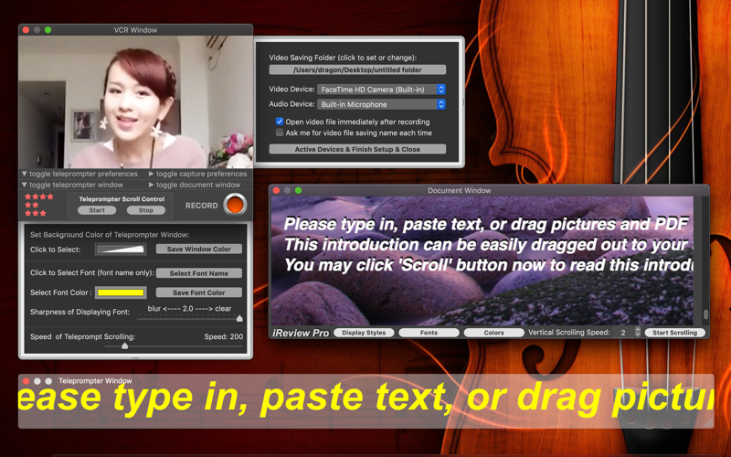Open the Video Device dropdown

pyautogui.click(x=381, y=89)
